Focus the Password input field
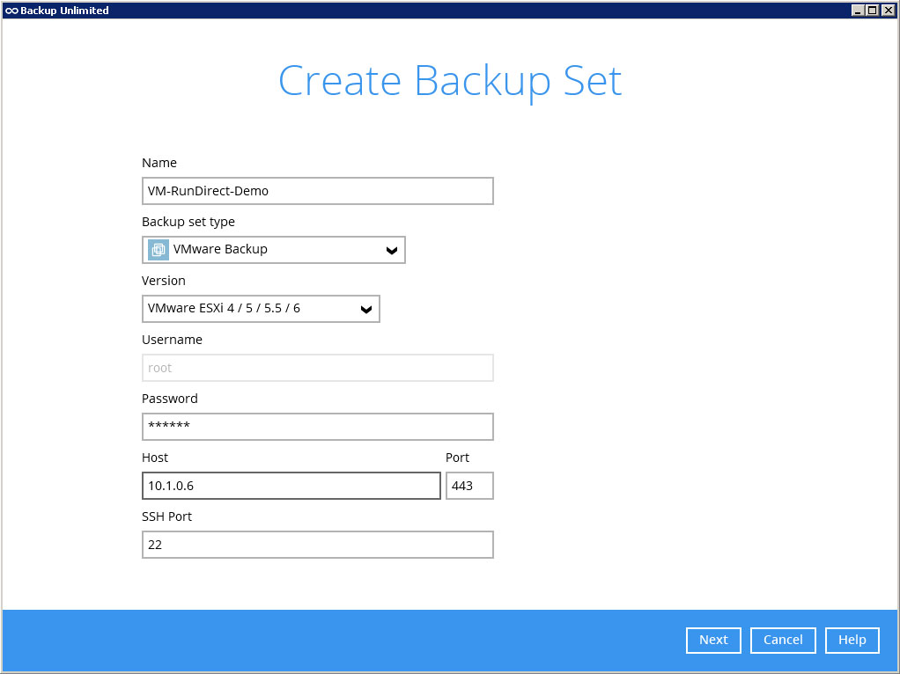The height and width of the screenshot is (674, 900). click(317, 427)
